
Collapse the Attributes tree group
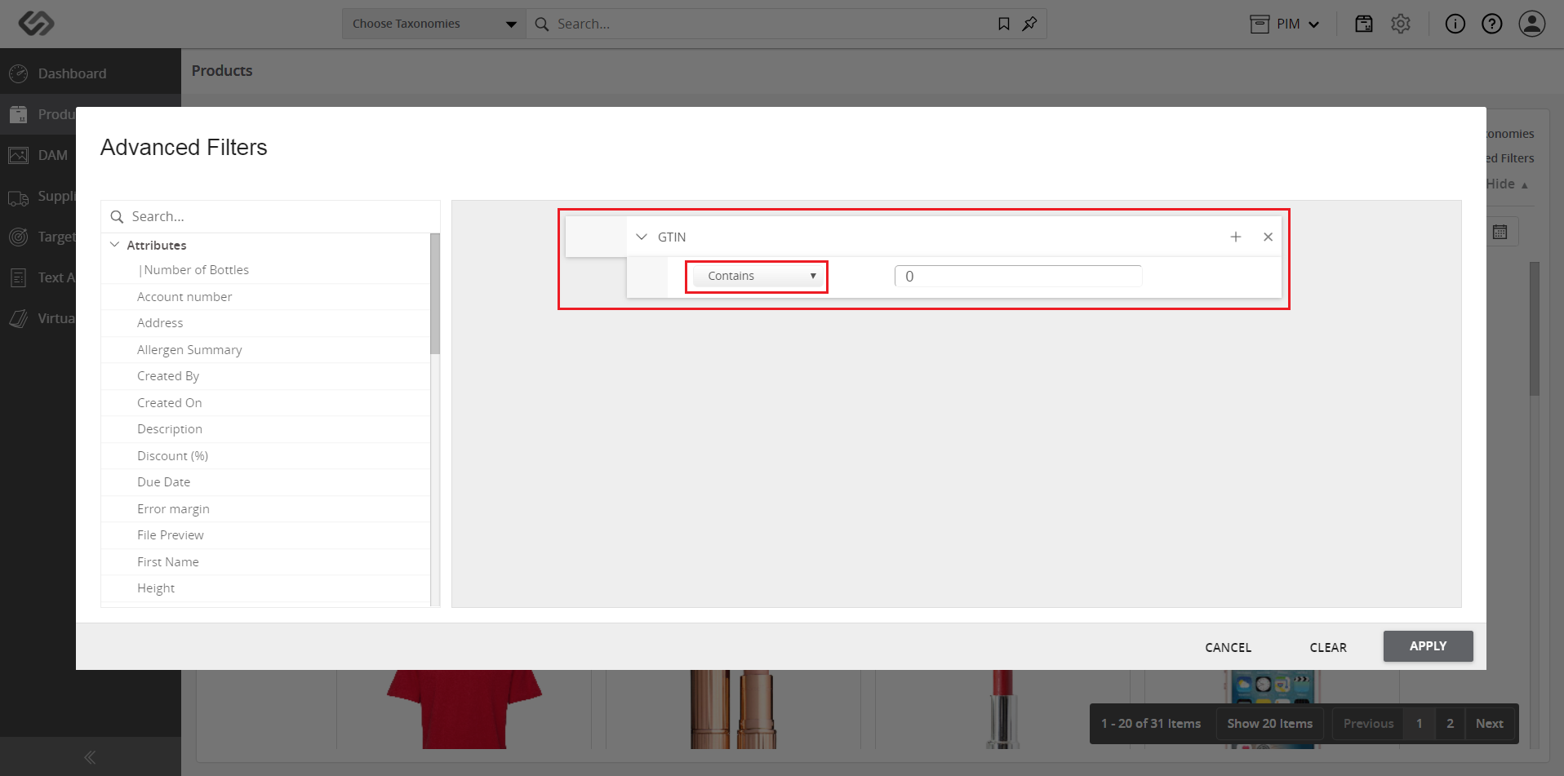click(x=115, y=245)
